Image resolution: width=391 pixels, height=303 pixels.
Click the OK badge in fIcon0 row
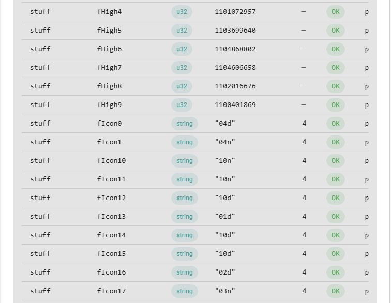click(x=335, y=124)
